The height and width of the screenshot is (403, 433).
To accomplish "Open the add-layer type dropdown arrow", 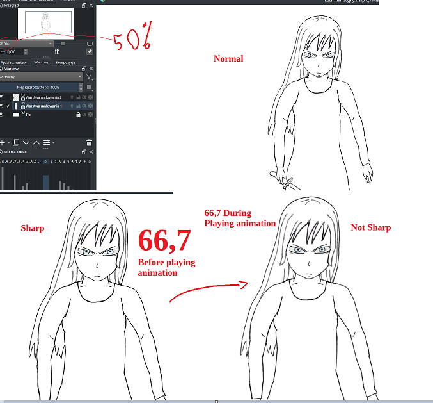I will click(x=8, y=142).
